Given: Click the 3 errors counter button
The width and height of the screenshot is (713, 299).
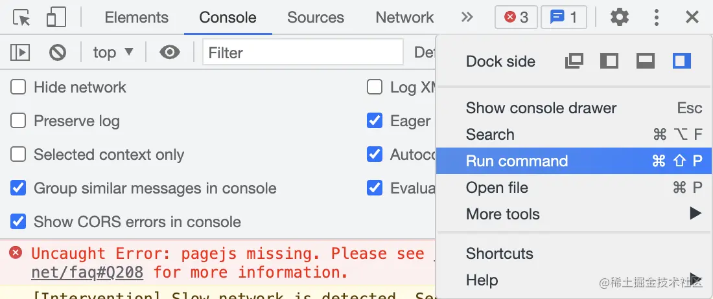Looking at the screenshot, I should [516, 17].
